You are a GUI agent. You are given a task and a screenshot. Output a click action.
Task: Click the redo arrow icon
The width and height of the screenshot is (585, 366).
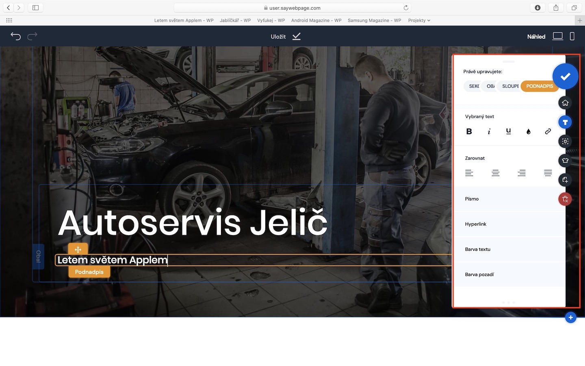pyautogui.click(x=32, y=36)
